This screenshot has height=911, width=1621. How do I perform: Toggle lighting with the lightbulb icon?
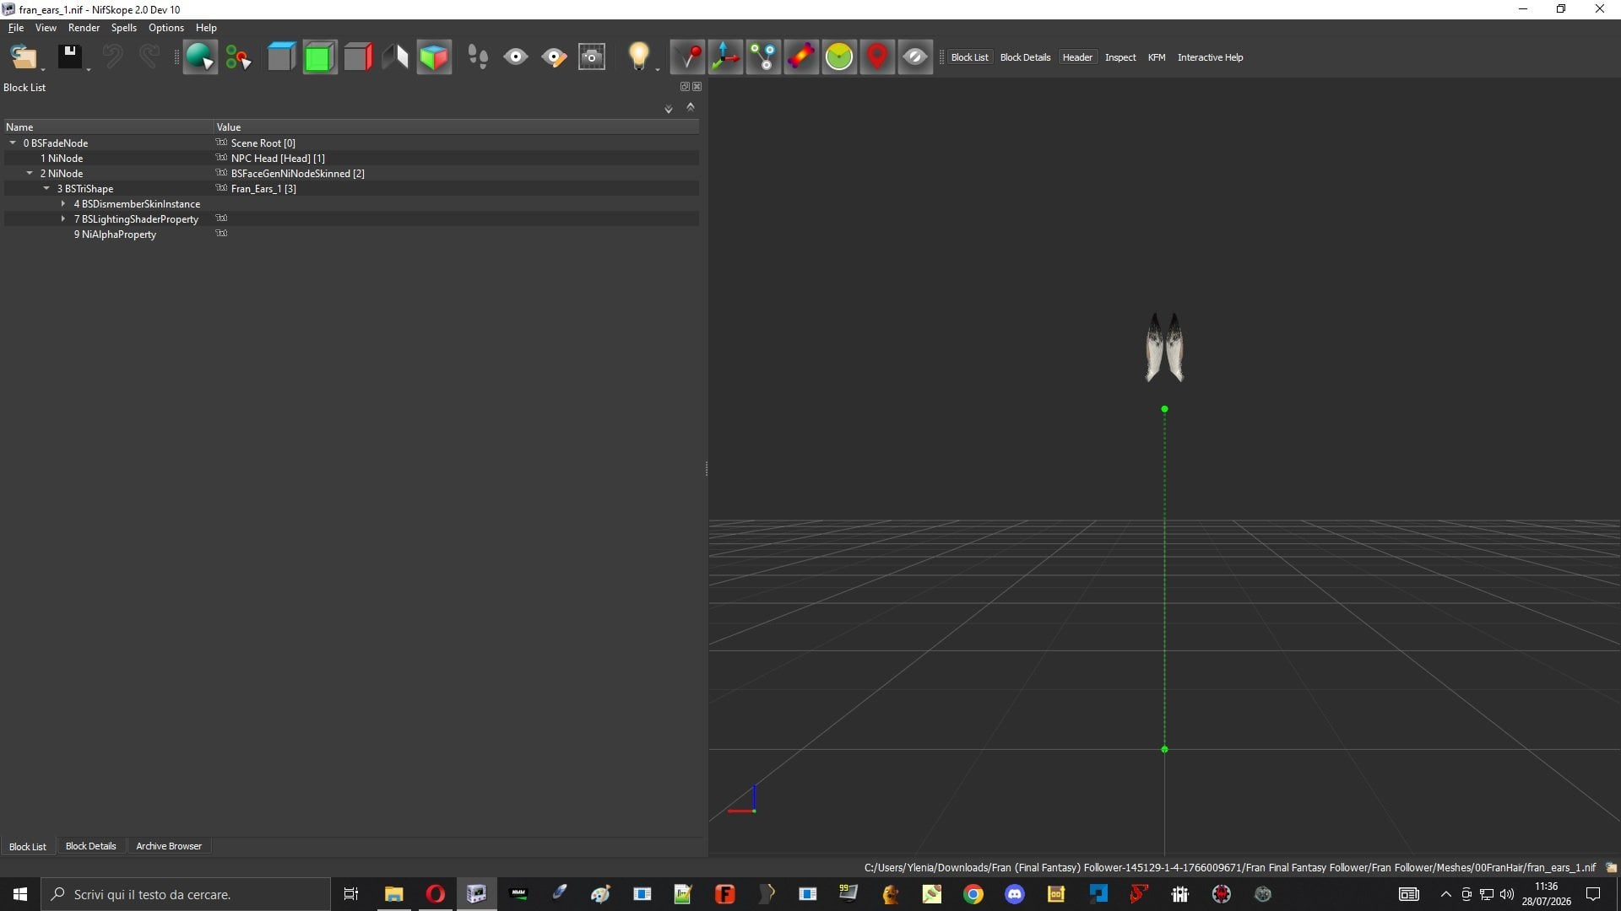coord(638,57)
